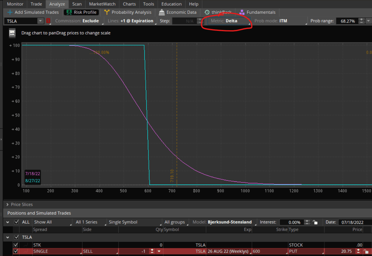Toggle the SINGLE put position checkbox
The height and width of the screenshot is (256, 372).
(x=16, y=251)
